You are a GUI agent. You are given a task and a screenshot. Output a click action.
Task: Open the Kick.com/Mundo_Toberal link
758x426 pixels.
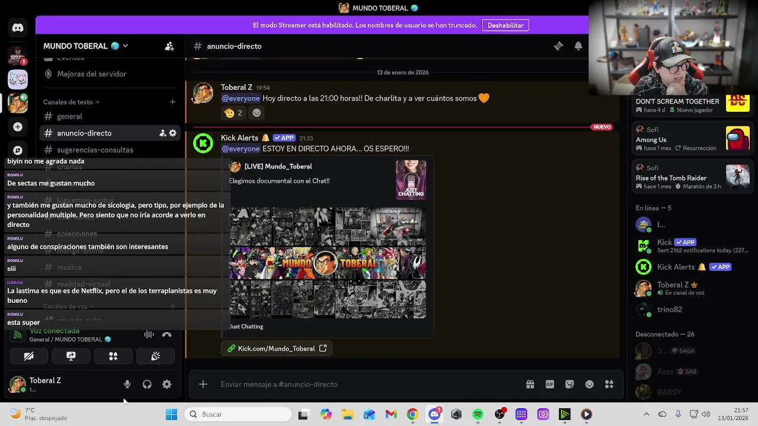pos(277,348)
